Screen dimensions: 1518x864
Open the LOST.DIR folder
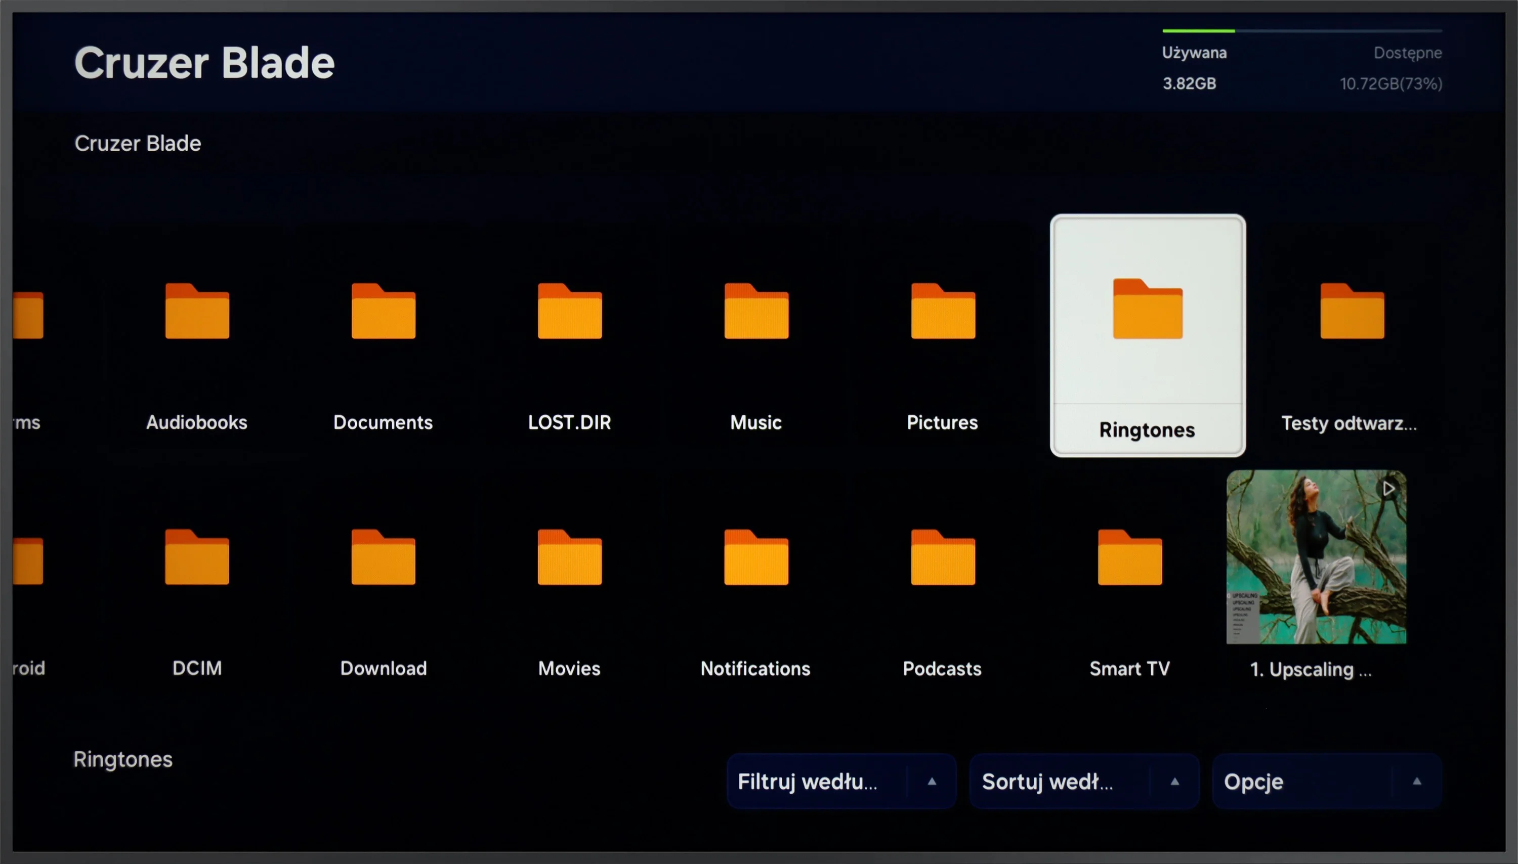coord(570,356)
